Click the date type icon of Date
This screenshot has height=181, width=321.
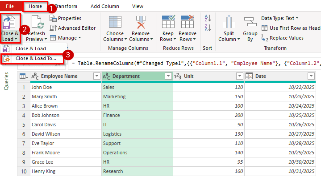(249, 76)
